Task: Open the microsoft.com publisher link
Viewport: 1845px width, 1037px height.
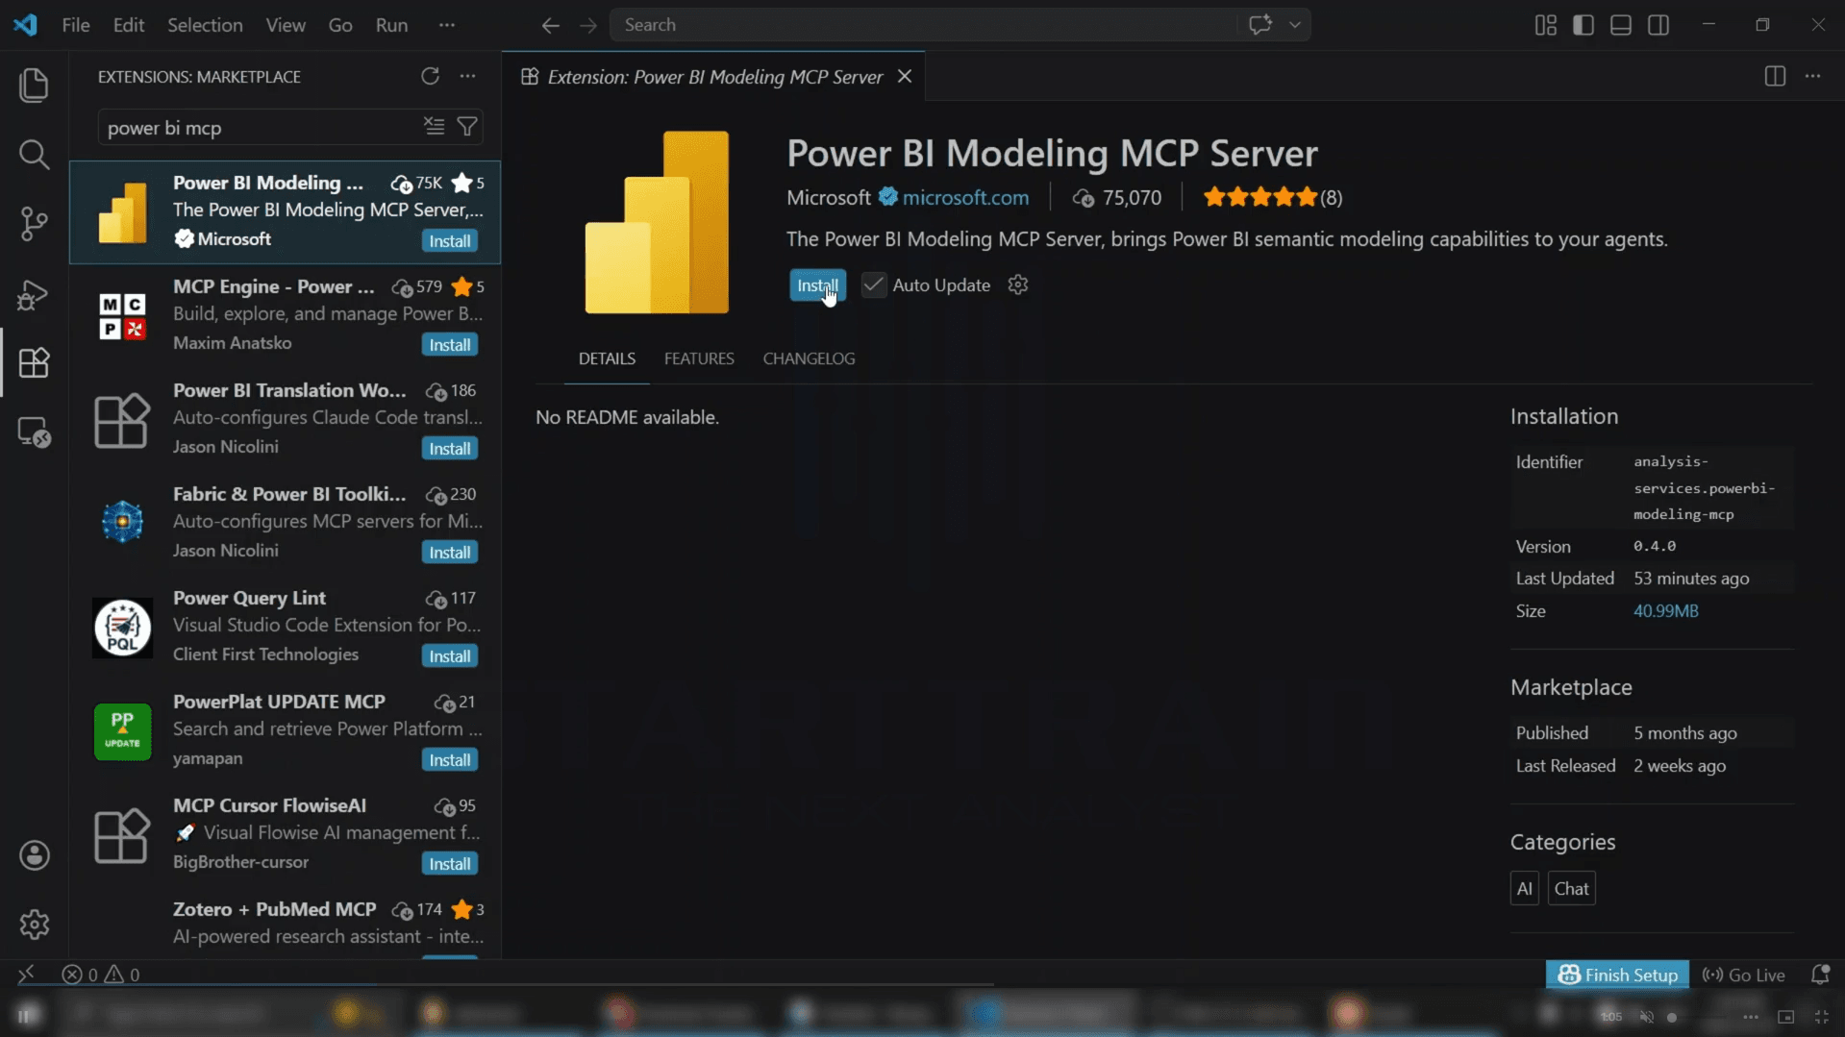Action: (965, 197)
